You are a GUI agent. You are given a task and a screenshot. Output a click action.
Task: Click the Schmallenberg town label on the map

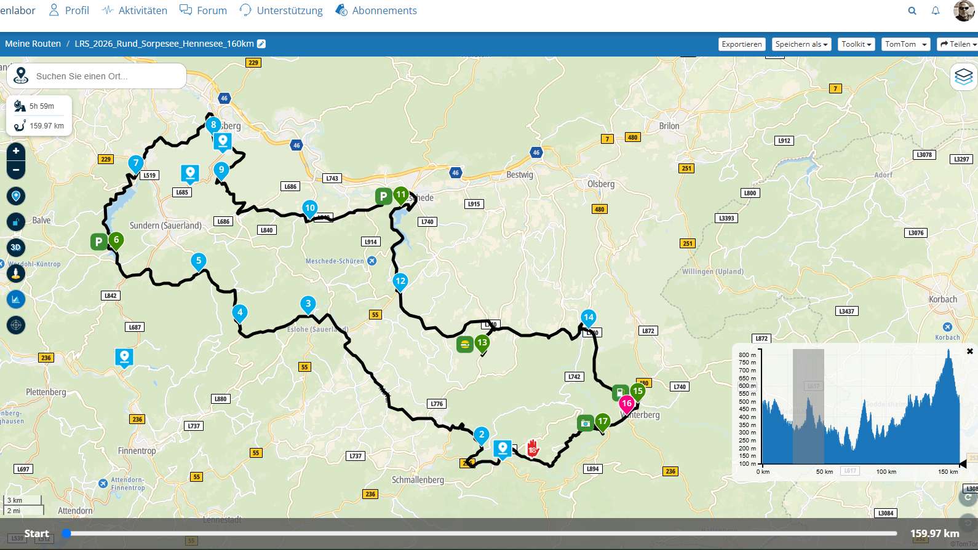point(418,480)
